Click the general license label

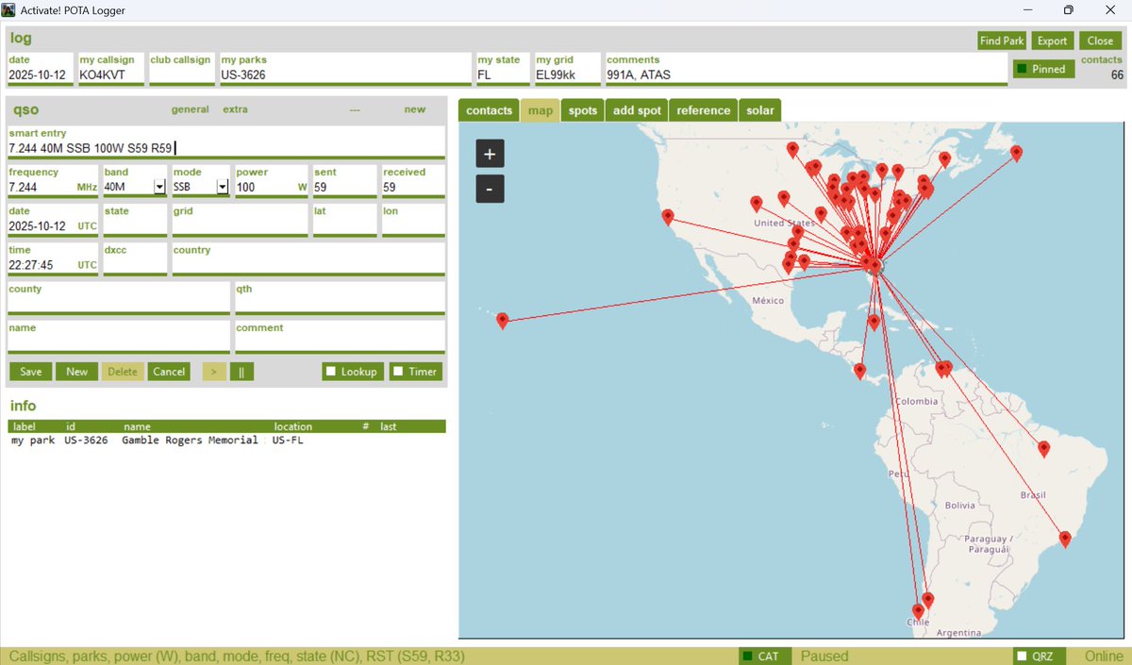pyautogui.click(x=190, y=109)
